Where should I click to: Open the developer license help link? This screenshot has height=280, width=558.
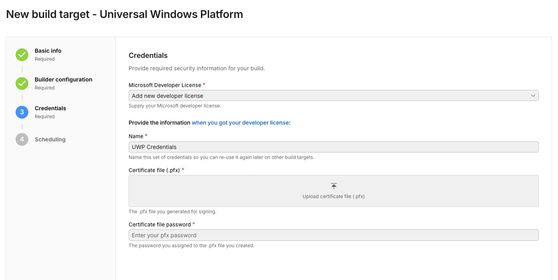point(240,123)
